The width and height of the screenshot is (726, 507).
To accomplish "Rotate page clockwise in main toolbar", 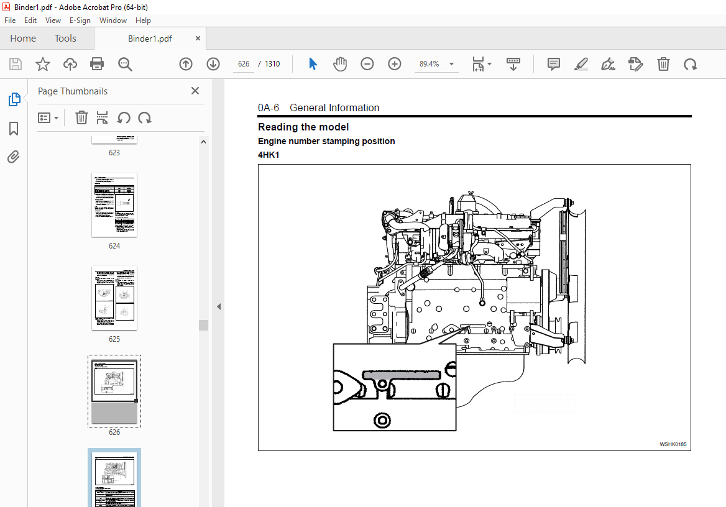I will click(x=691, y=64).
